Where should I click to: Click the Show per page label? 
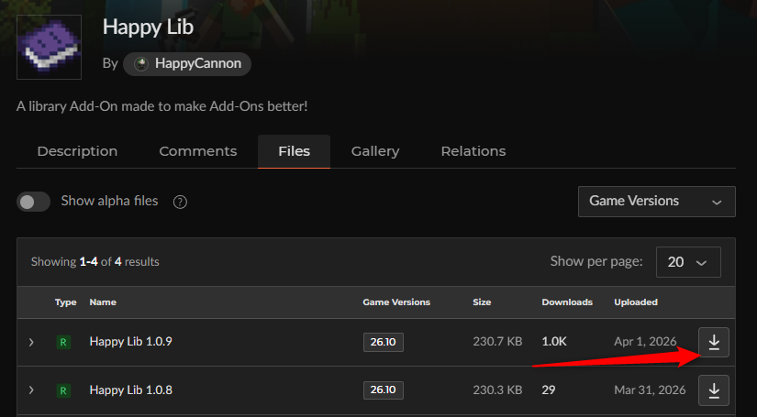point(596,262)
